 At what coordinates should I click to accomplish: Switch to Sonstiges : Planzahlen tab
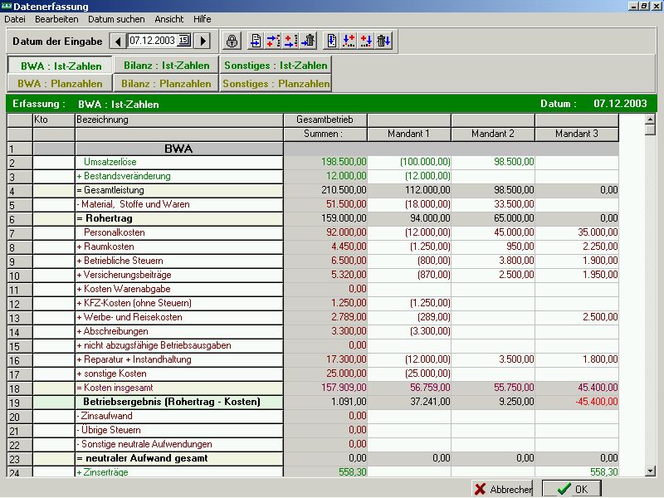click(276, 84)
